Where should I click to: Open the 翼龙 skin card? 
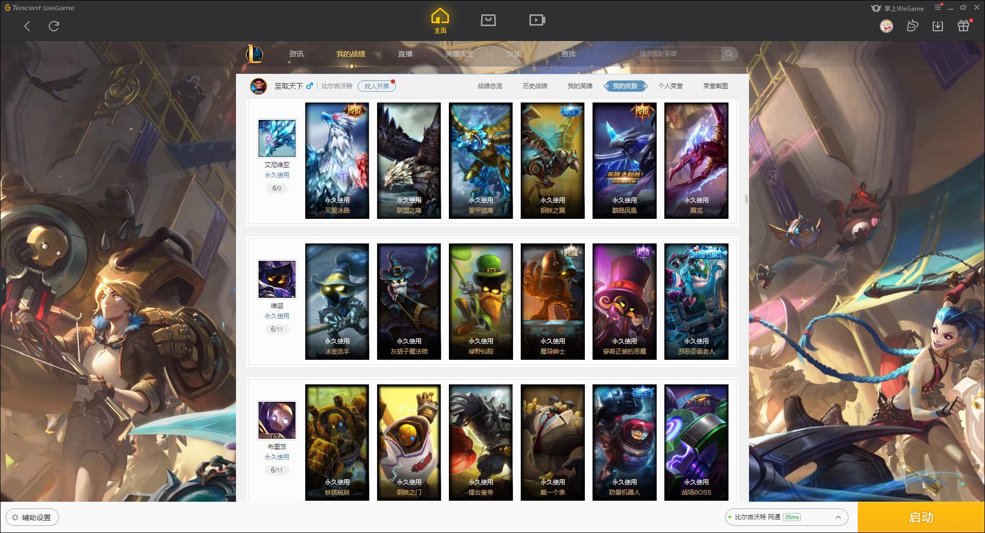(696, 160)
